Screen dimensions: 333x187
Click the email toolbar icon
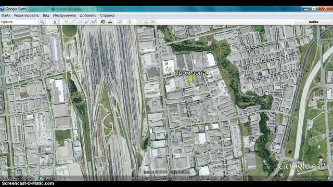[139, 22]
